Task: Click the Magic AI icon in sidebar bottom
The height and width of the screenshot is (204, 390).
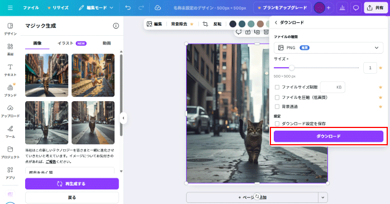Action: (10, 194)
